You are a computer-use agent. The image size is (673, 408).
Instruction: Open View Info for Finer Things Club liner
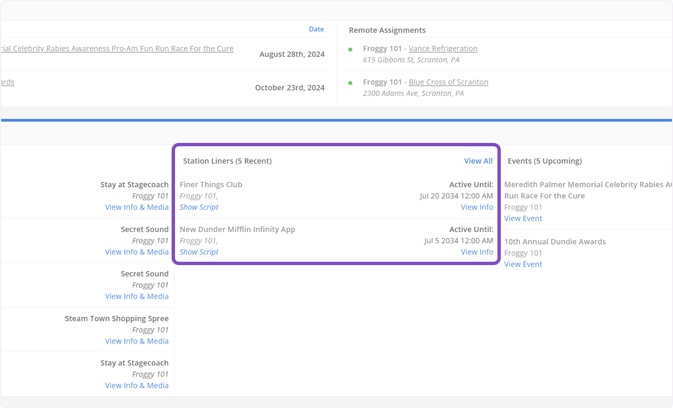coord(477,207)
